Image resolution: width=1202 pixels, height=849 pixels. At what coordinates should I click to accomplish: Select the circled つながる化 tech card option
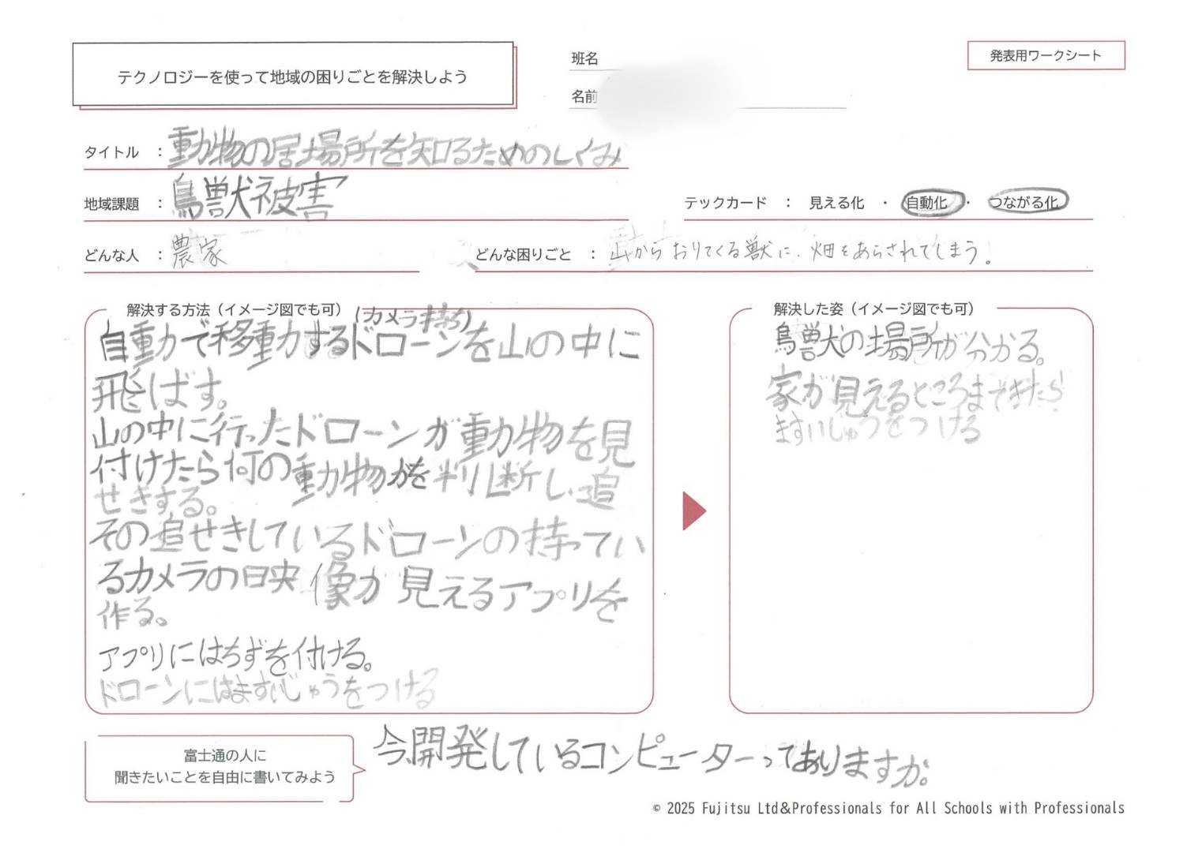click(x=1027, y=202)
